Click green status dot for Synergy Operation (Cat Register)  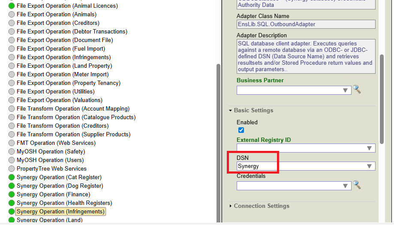(x=12, y=177)
